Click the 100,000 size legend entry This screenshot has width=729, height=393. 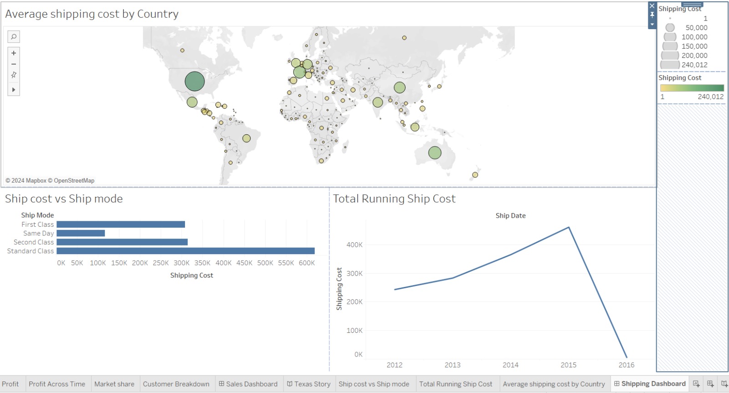[x=685, y=37]
